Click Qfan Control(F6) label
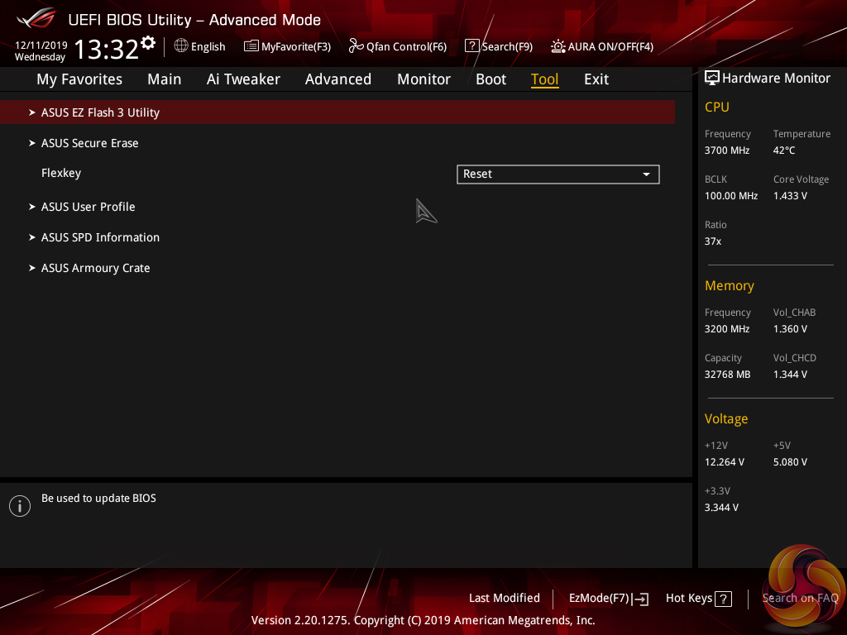847x635 pixels. pos(406,46)
